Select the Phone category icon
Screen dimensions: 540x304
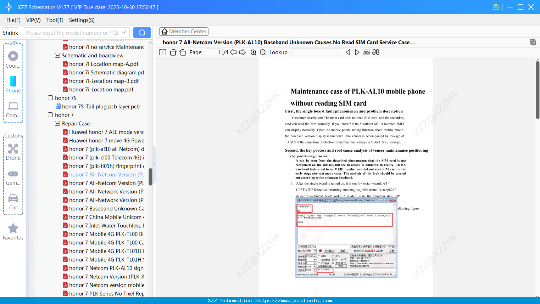13,84
